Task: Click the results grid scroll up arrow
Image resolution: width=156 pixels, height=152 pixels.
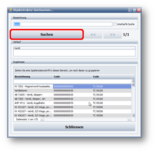Action: tap(133, 81)
